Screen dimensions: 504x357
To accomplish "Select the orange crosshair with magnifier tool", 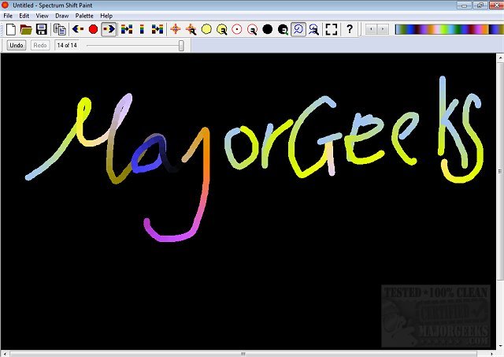I will (x=191, y=29).
